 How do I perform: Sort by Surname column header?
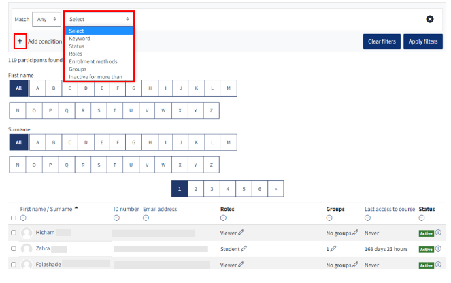click(61, 209)
